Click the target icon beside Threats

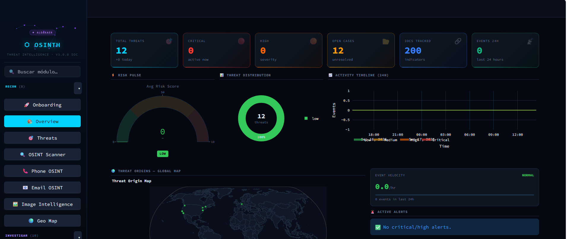click(31, 138)
